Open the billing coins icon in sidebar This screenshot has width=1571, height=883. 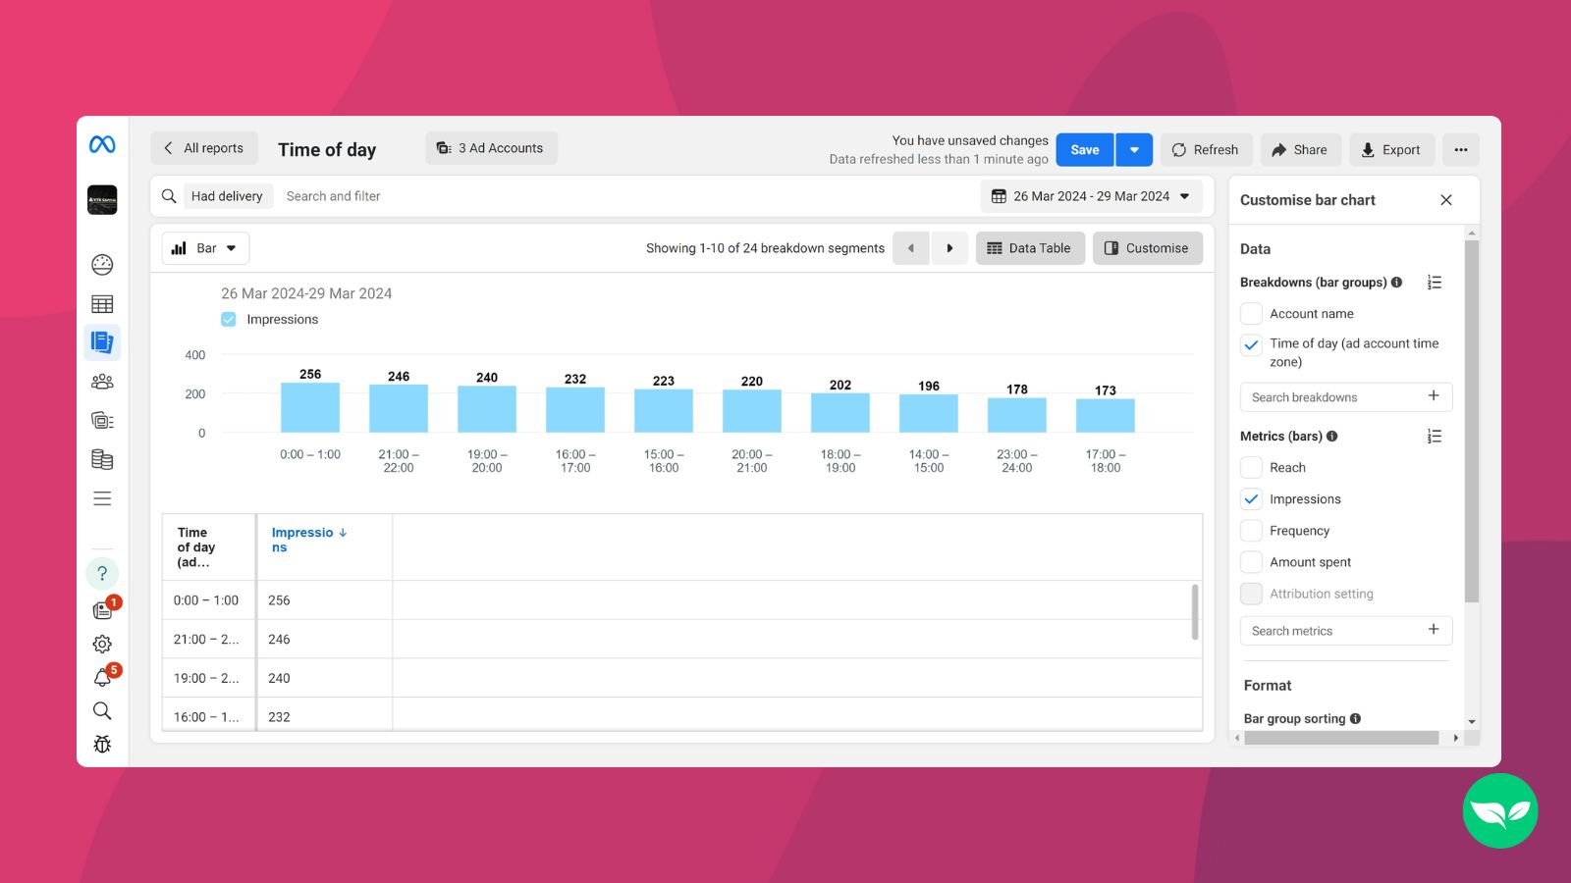(102, 458)
